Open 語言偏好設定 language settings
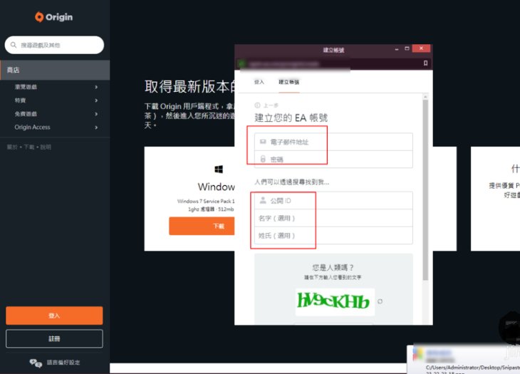Viewport: 520px width, 374px height. 63,363
